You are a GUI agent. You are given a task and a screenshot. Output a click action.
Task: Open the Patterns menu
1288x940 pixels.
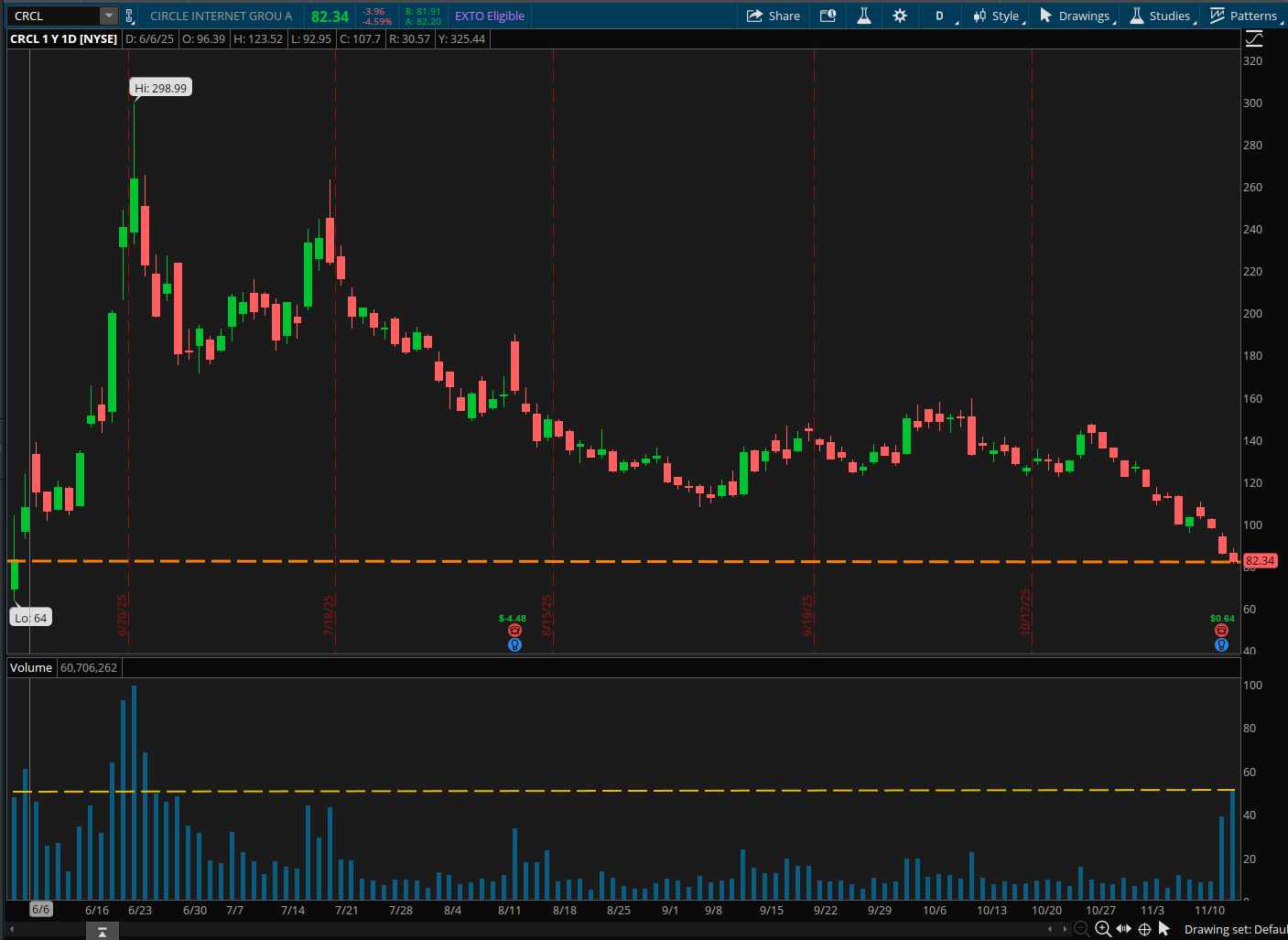point(1245,16)
